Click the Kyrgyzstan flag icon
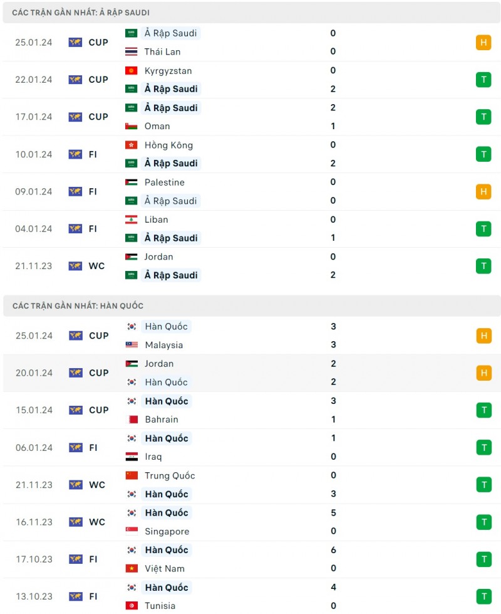This screenshot has height=614, width=501. tap(132, 71)
